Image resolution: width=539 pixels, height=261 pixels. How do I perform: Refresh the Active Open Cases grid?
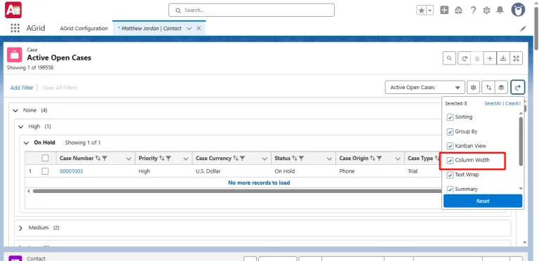(x=465, y=58)
